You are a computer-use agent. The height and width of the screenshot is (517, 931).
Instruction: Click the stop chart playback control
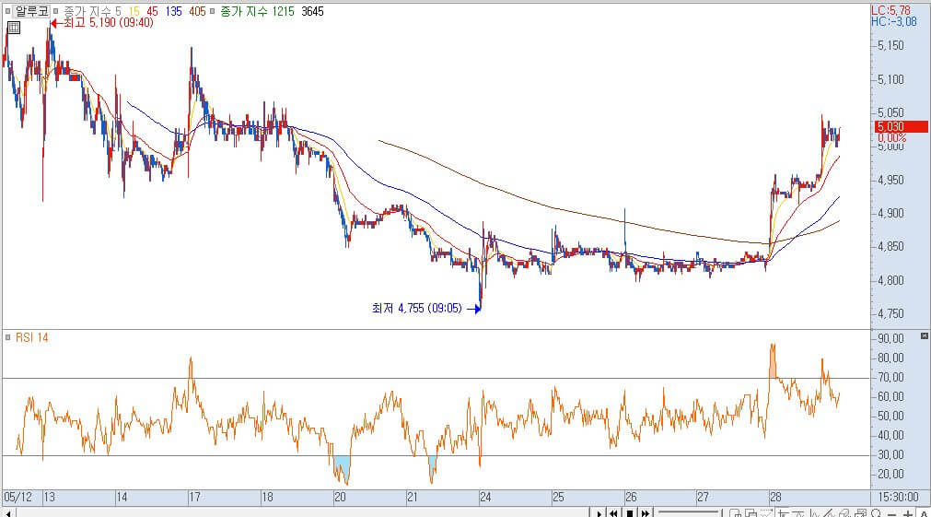pos(629,513)
